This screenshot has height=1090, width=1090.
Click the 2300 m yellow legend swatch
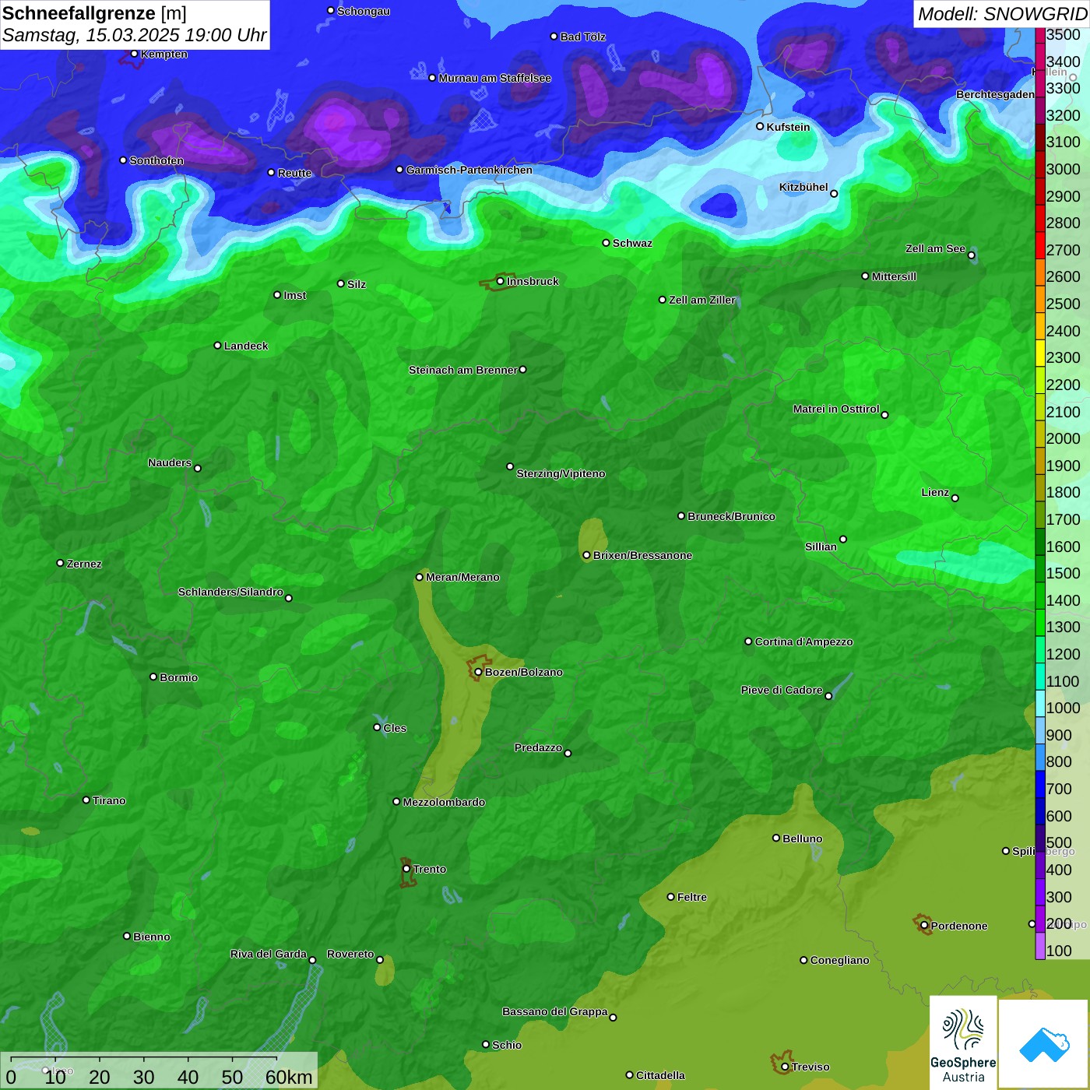coord(1040,353)
